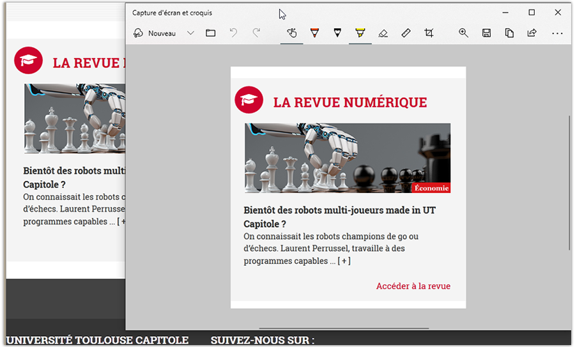Click 'Bientôt des robots' headline in the background webpage
This screenshot has width=575, height=347.
[74, 178]
